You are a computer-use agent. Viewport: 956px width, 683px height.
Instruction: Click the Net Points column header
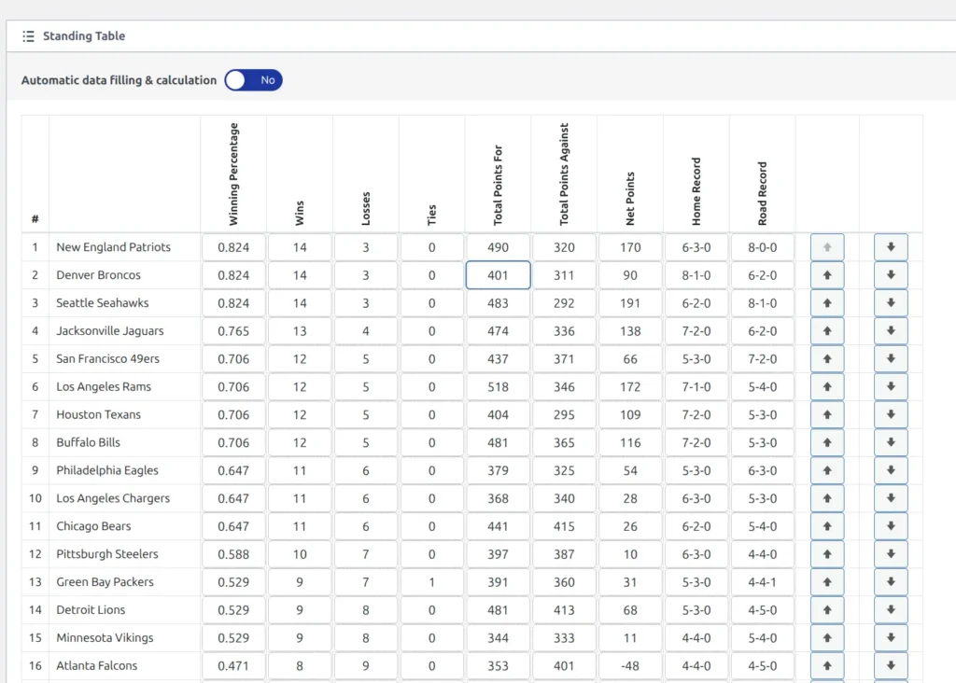630,199
